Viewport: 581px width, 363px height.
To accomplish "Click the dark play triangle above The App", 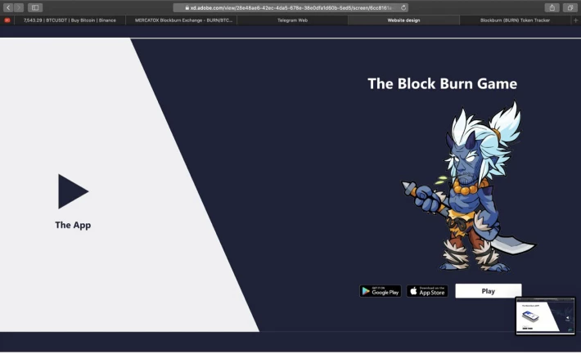I will pyautogui.click(x=73, y=191).
